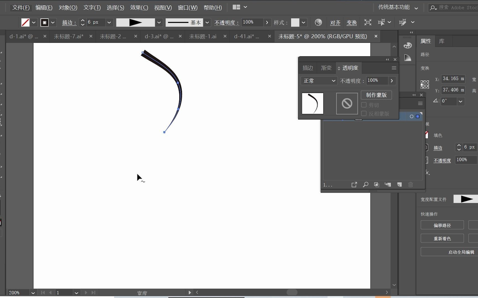
Task: Switch to the 未标题-7.ai document tab
Action: tap(69, 36)
